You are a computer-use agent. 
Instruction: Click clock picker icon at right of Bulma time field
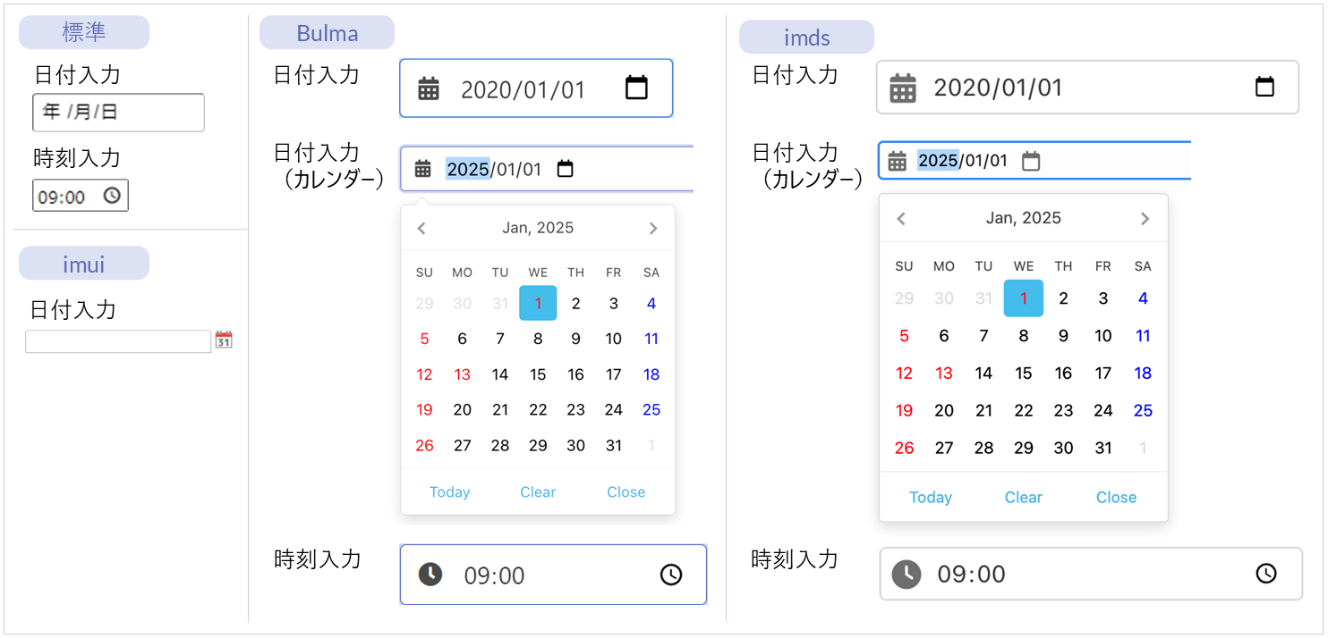click(671, 575)
